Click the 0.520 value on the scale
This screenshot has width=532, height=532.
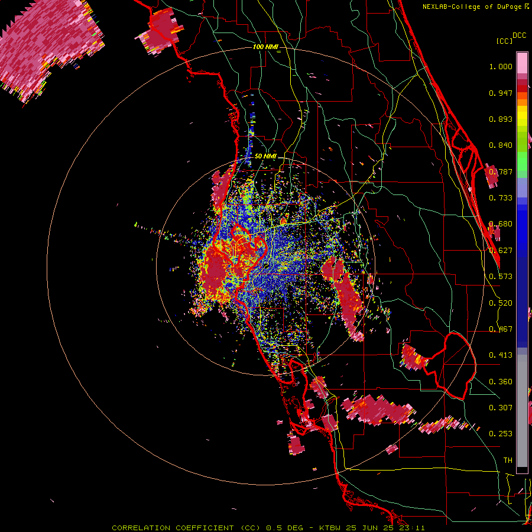(501, 303)
